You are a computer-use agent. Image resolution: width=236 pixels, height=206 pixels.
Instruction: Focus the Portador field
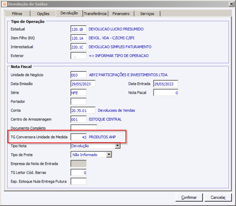pos(78,101)
